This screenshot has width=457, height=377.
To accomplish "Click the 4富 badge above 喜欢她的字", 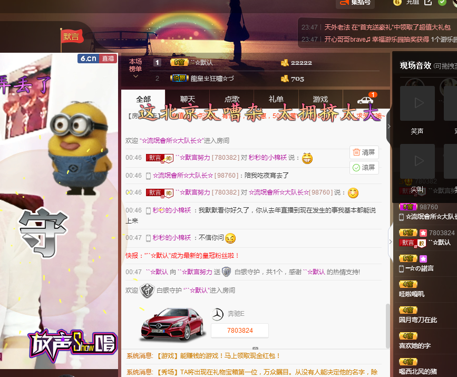I will [x=408, y=336].
